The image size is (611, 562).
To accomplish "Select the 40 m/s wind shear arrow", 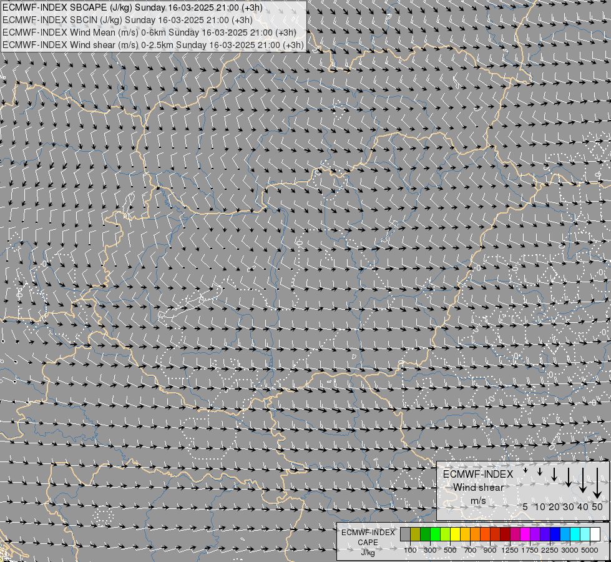I will tap(582, 480).
